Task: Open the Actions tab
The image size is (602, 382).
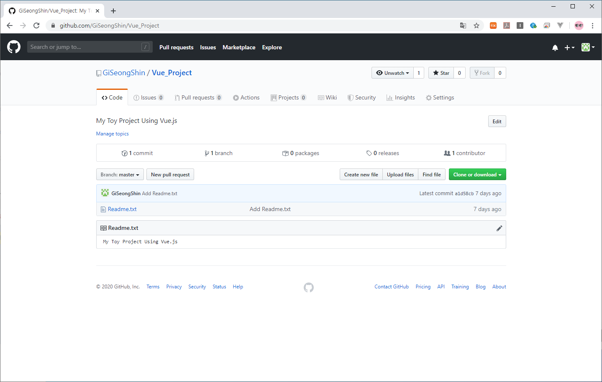Action: pos(246,97)
